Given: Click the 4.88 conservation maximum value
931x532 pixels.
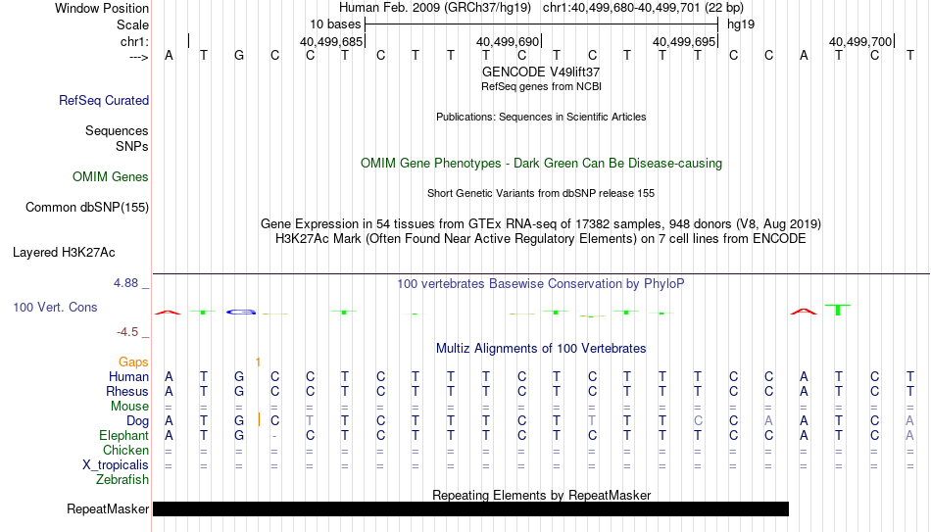Looking at the screenshot, I should pos(125,283).
